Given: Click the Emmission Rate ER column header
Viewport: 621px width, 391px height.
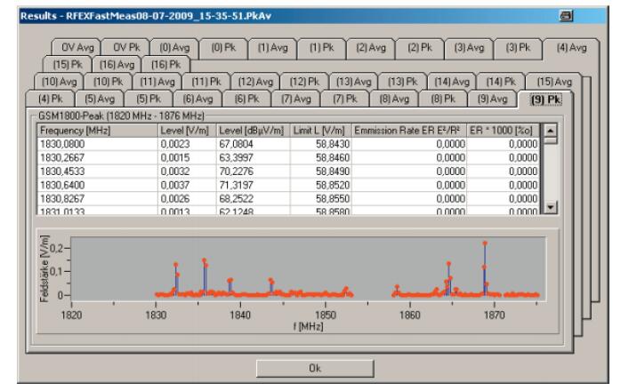Looking at the screenshot, I should [x=408, y=132].
